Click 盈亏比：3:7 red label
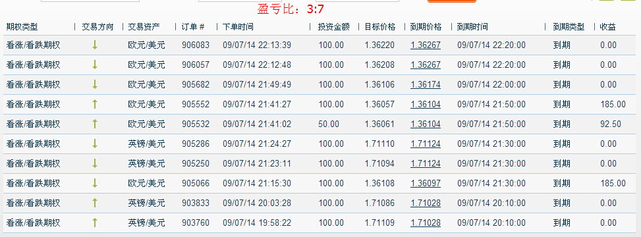Image resolution: width=641 pixels, height=237 pixels. coord(291,9)
